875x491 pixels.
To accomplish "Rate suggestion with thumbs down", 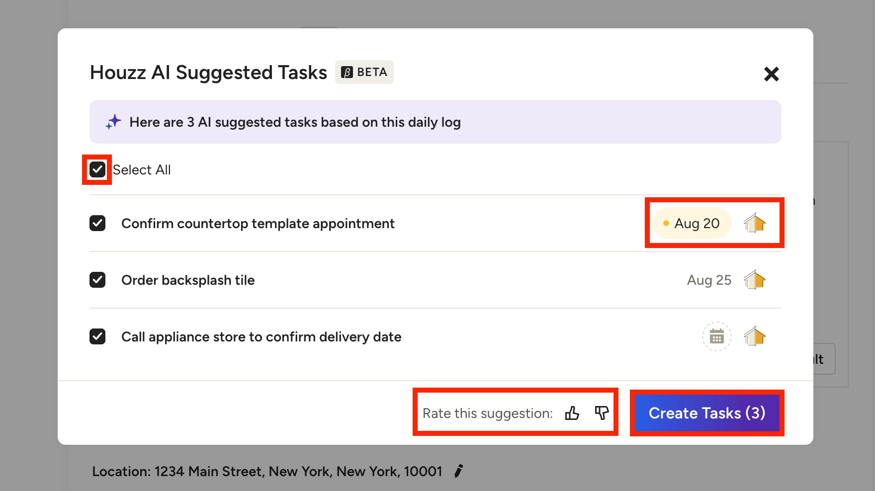I will (602, 413).
